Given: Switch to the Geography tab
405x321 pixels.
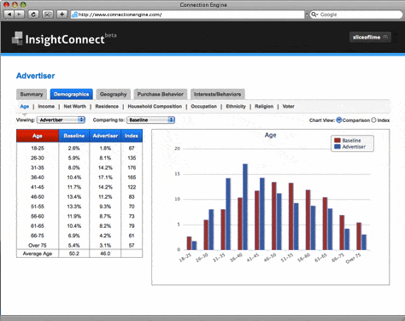Looking at the screenshot, I should pyautogui.click(x=113, y=94).
